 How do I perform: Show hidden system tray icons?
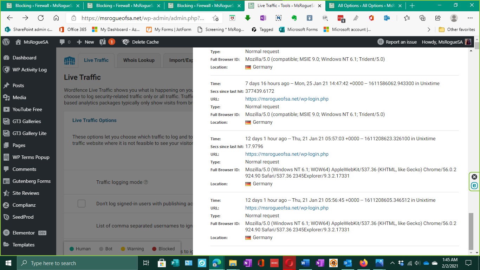pos(392,263)
